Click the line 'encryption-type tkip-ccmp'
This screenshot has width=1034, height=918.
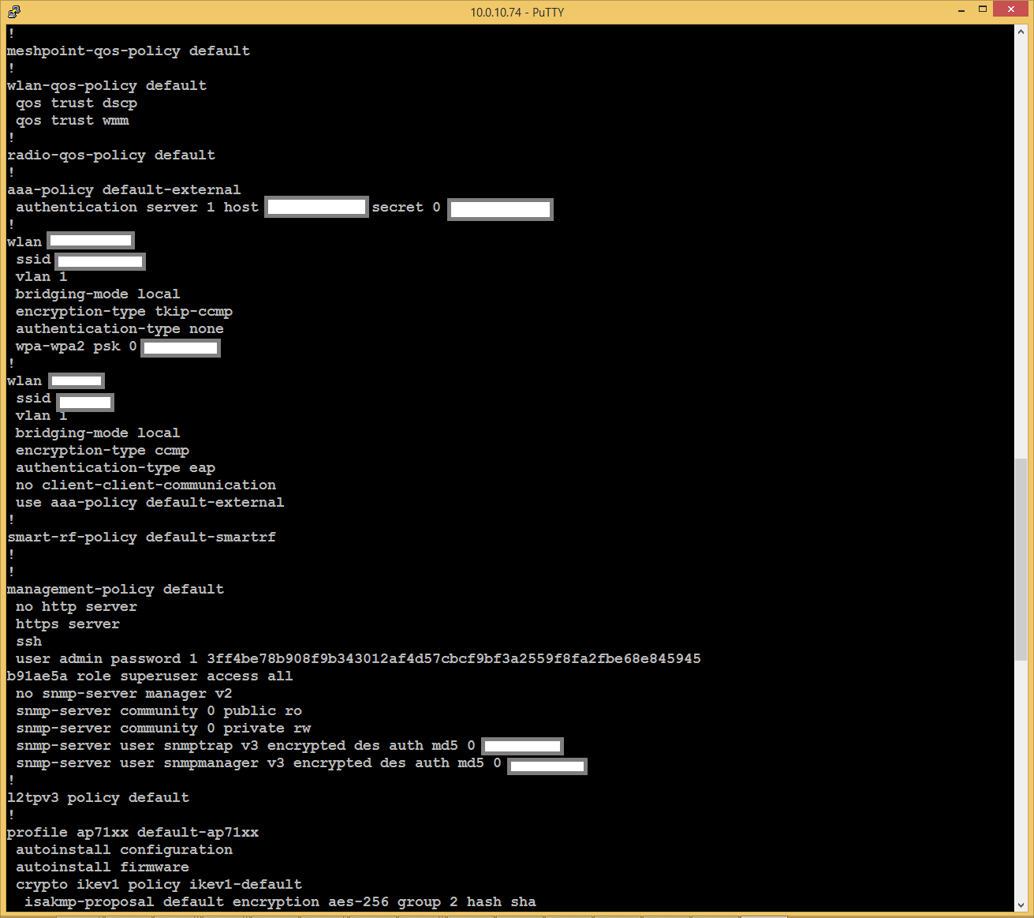(x=124, y=311)
